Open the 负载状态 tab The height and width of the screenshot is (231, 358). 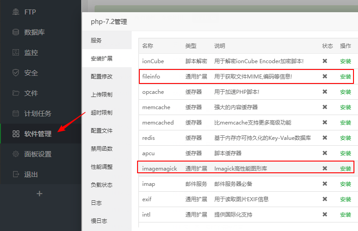(x=107, y=185)
